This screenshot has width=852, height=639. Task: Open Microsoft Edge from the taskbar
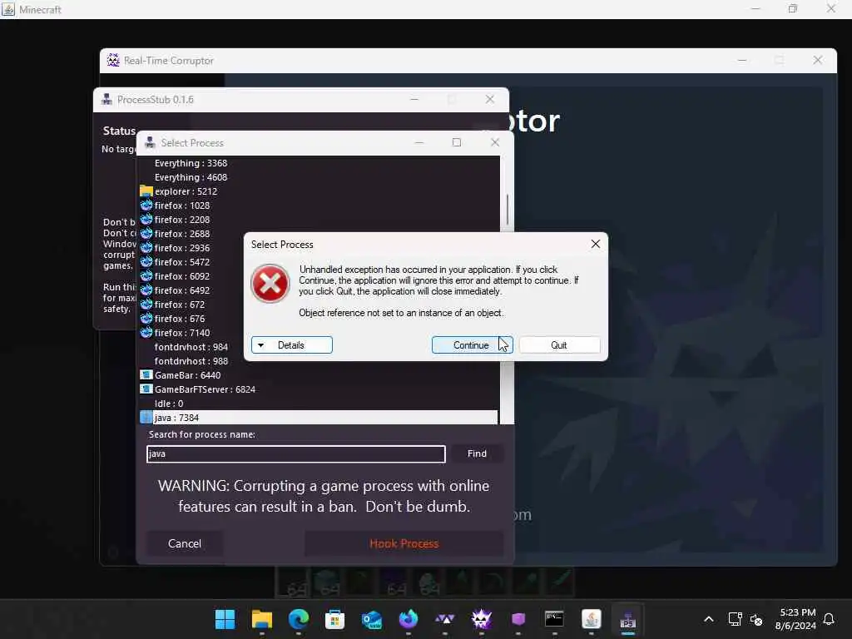pyautogui.click(x=299, y=619)
